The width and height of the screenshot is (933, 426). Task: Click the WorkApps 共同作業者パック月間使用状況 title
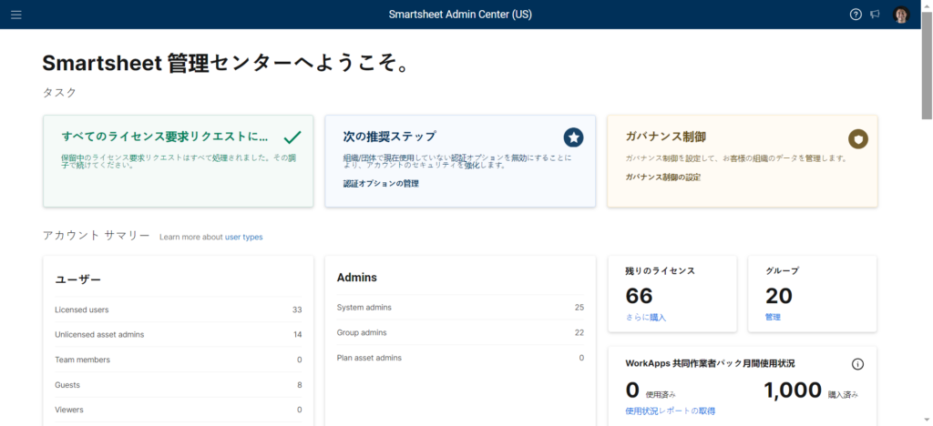[711, 363]
